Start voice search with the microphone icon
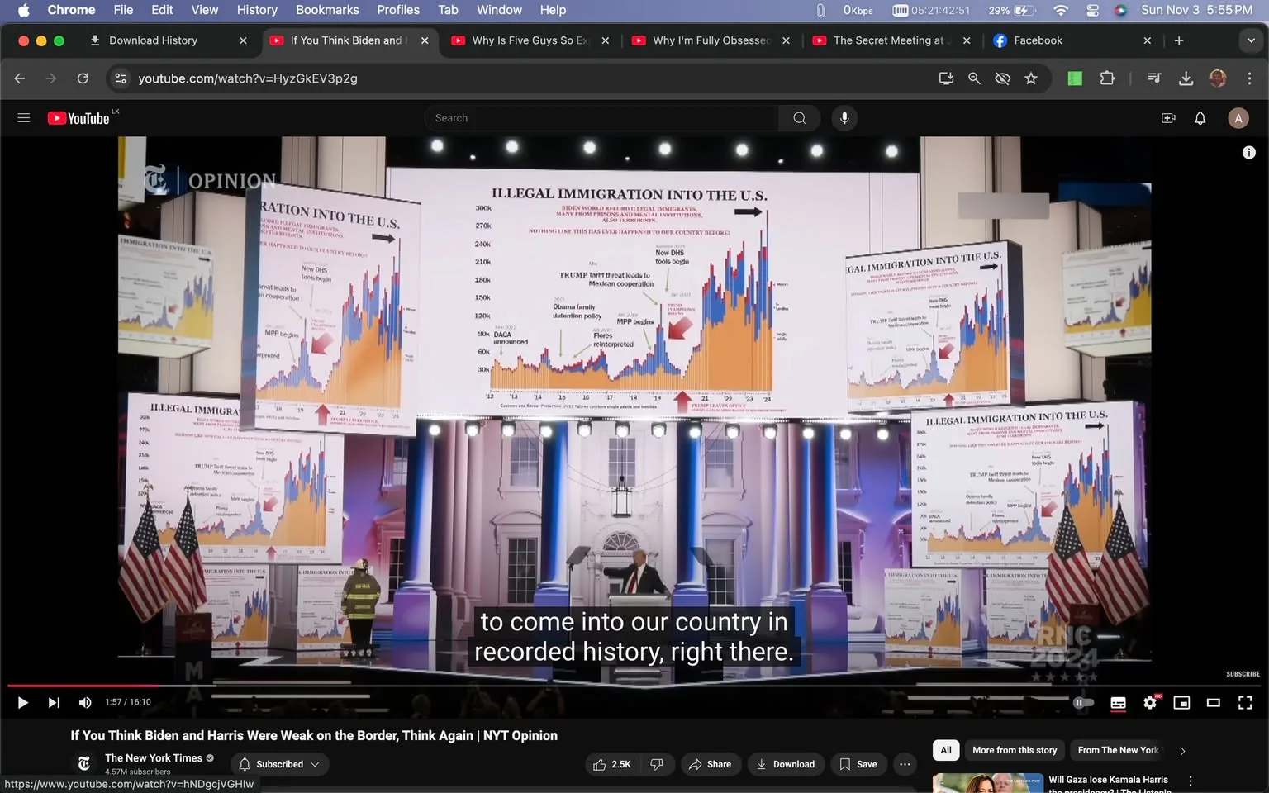This screenshot has width=1269, height=793. point(844,117)
